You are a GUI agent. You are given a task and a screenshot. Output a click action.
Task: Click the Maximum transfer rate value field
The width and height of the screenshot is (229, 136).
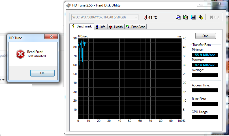205,65
